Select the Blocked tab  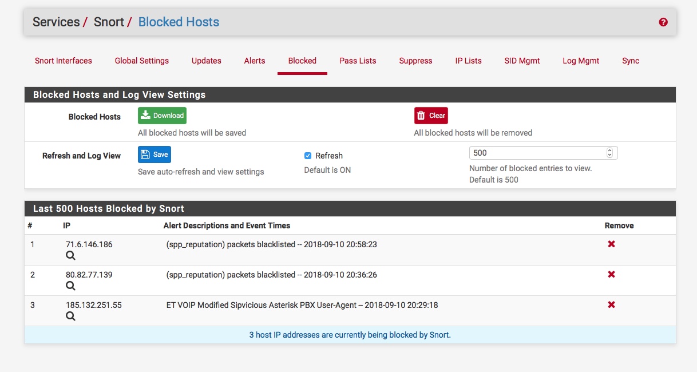[x=302, y=61]
